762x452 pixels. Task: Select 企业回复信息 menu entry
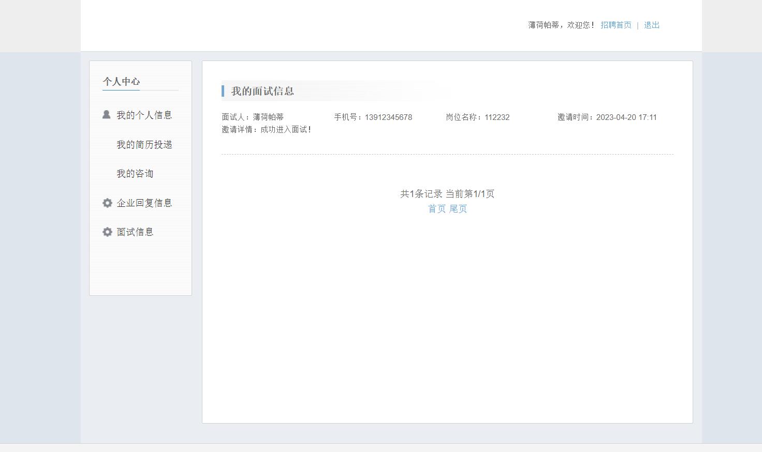pos(144,203)
